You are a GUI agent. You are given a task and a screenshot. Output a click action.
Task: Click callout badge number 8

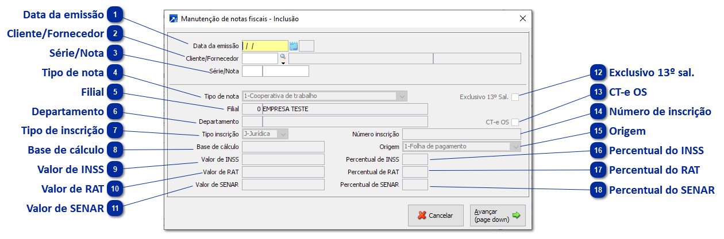pos(115,150)
